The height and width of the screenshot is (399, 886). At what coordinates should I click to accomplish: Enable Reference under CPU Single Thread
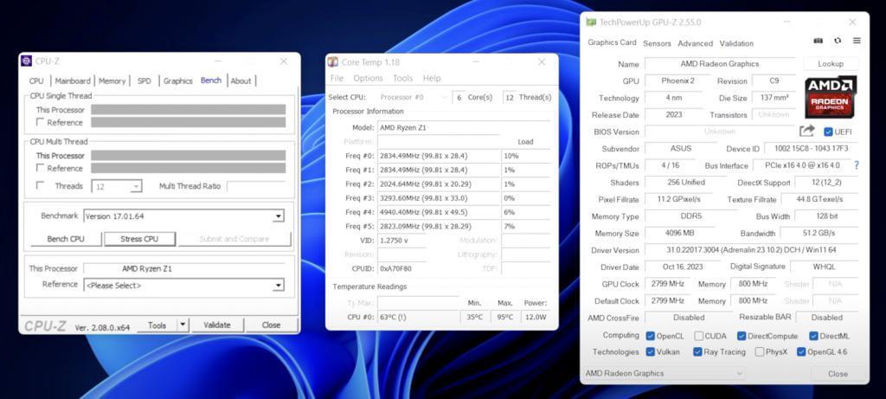coord(40,122)
